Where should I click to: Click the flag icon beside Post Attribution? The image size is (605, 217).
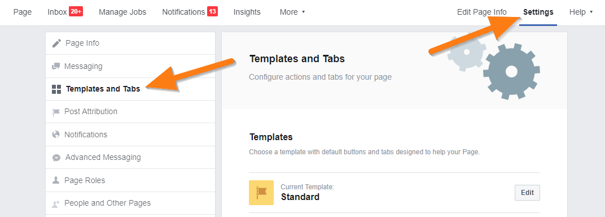(56, 112)
